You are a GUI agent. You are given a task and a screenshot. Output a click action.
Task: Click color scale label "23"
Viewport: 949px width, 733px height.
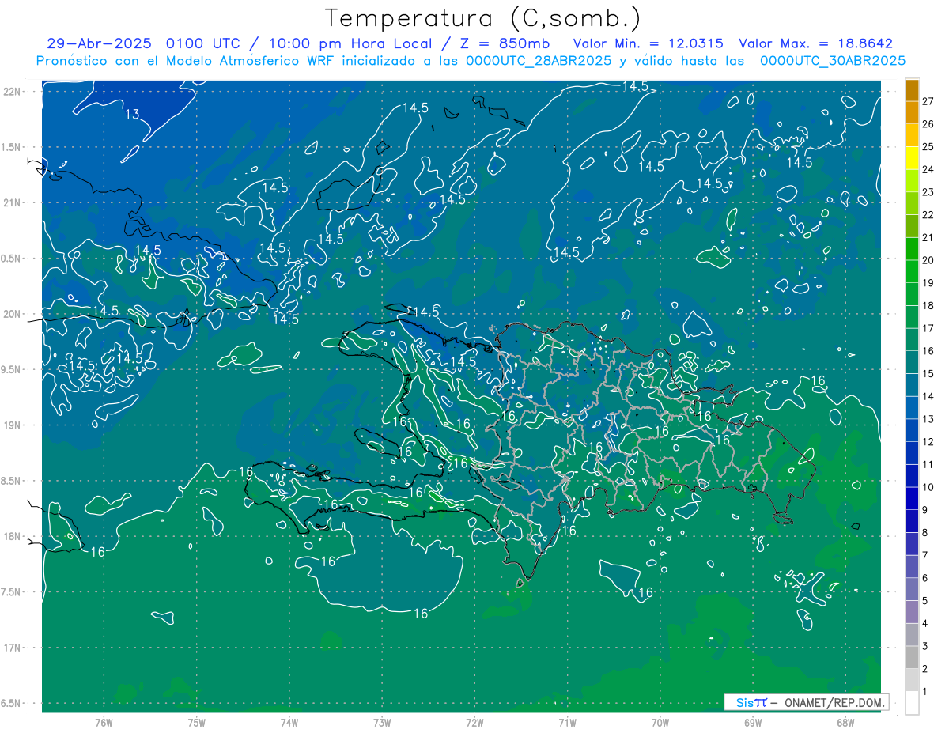point(928,192)
